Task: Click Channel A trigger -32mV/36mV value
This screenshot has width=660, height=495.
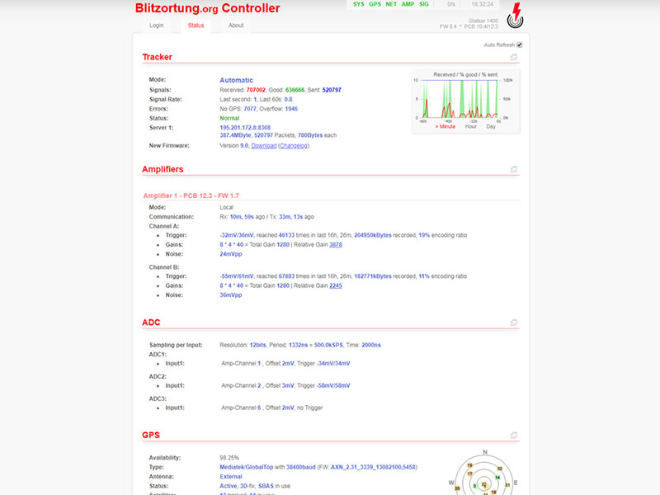Action: pos(237,235)
